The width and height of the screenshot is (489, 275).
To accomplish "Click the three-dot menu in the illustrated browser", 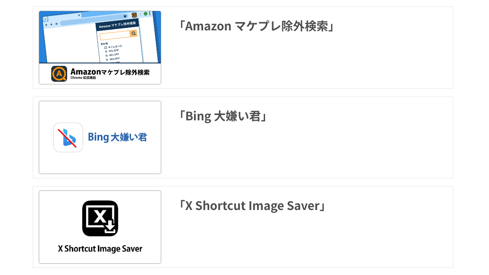I will point(150,13).
